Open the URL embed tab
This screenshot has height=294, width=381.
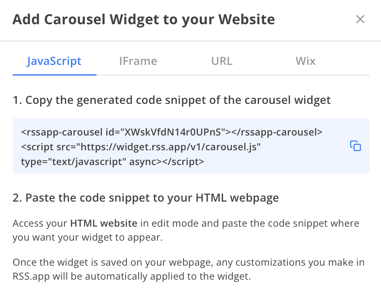(x=222, y=61)
